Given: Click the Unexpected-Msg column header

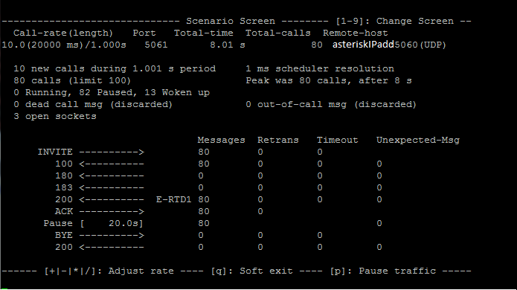Looking at the screenshot, I should [x=418, y=140].
